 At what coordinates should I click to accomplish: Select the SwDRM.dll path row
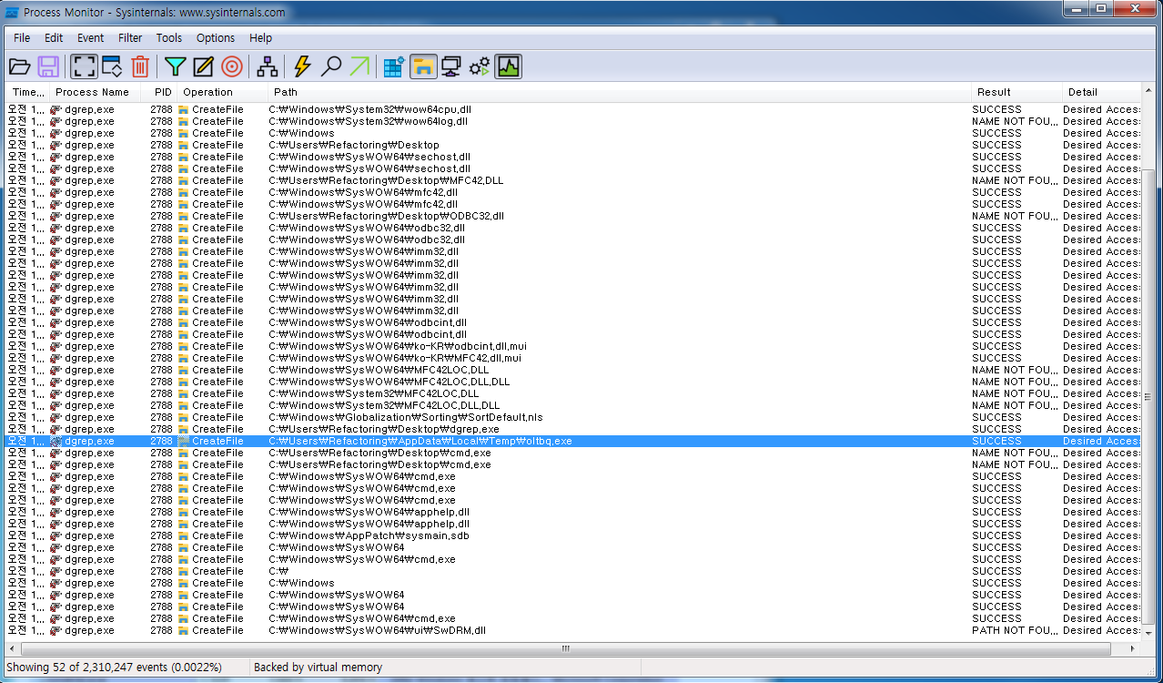click(573, 630)
